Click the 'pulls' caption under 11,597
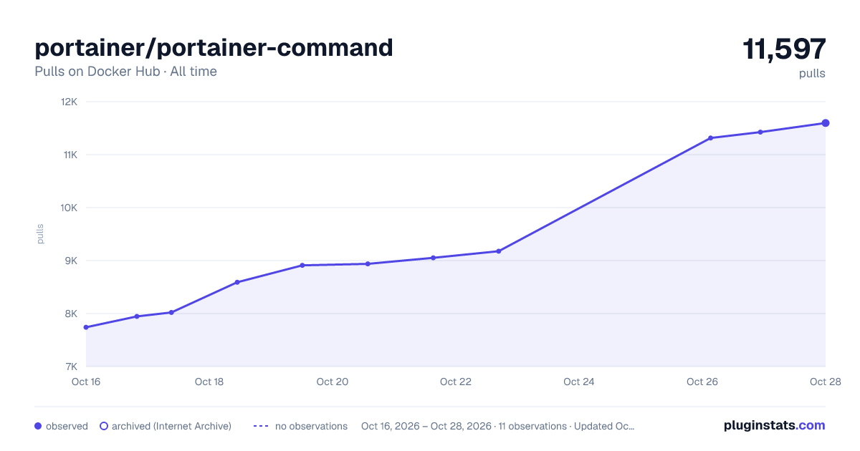This screenshot has height=451, width=860. click(x=812, y=73)
